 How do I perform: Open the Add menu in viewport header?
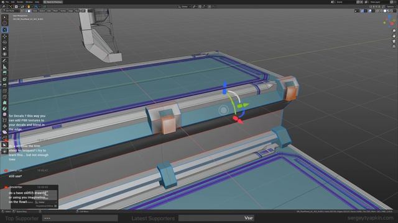pos(49,11)
